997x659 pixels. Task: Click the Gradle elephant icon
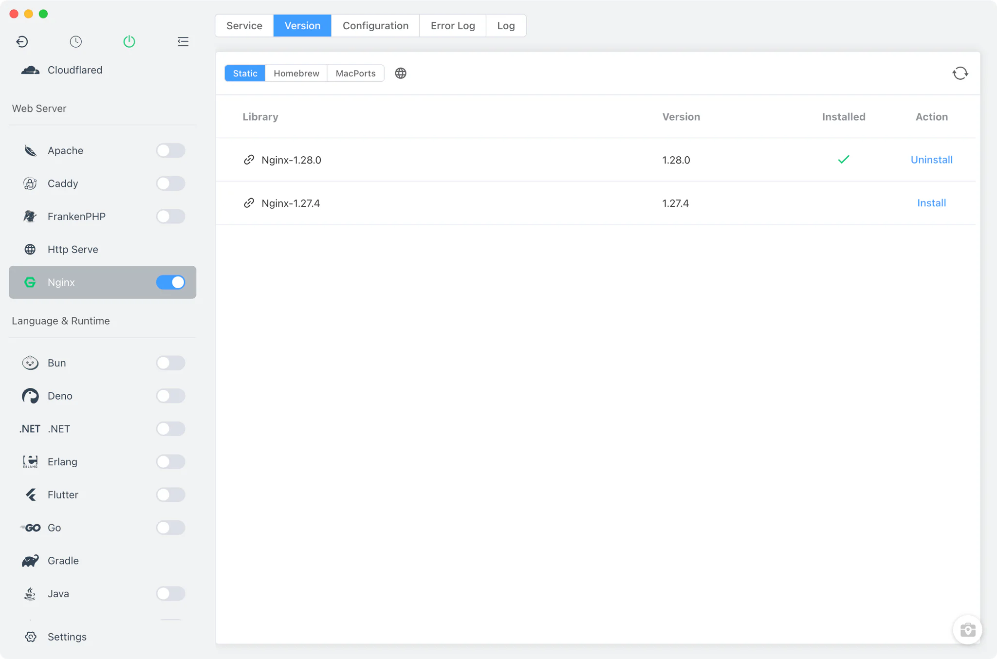click(30, 561)
